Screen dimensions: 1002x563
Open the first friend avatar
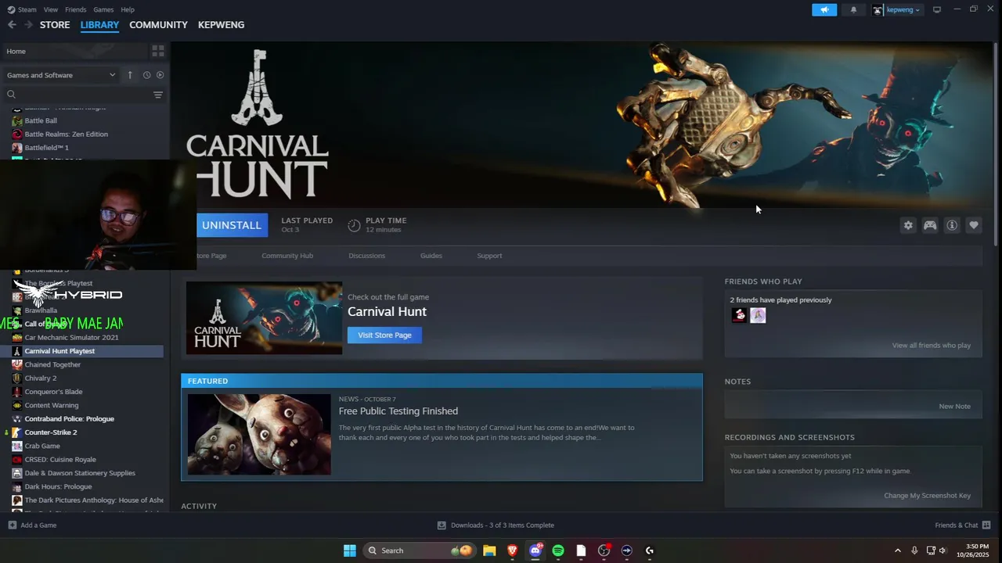(x=739, y=315)
